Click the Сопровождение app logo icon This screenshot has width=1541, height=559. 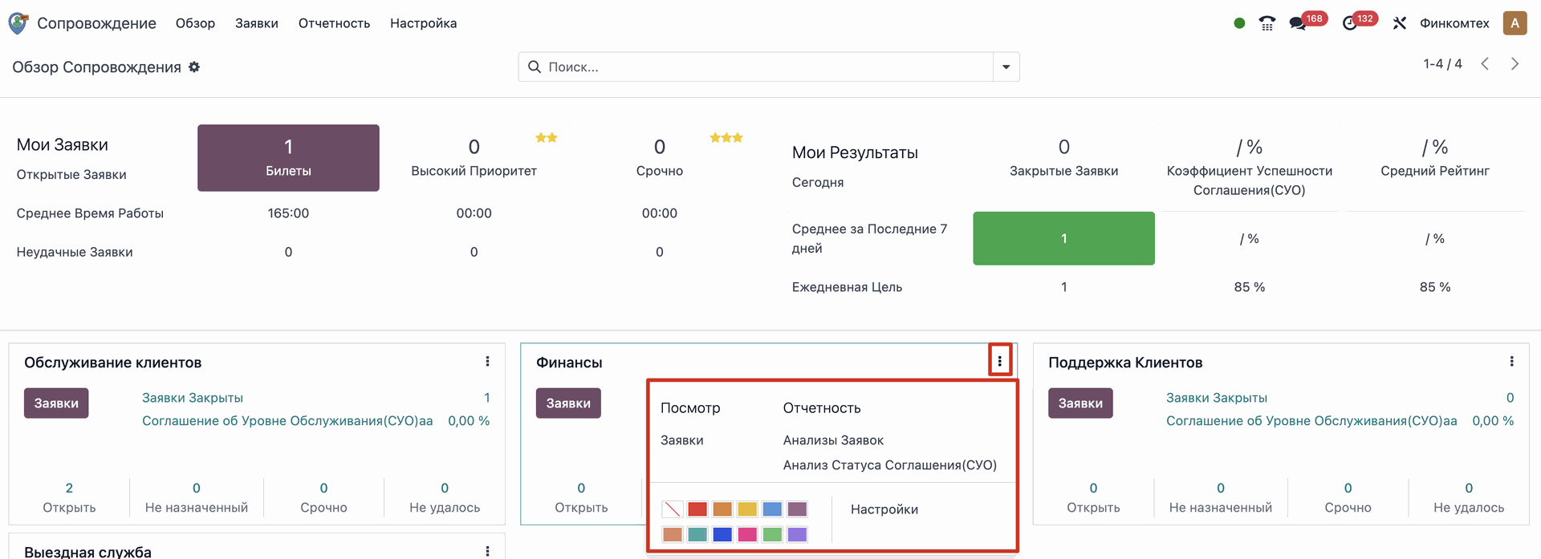pos(18,23)
